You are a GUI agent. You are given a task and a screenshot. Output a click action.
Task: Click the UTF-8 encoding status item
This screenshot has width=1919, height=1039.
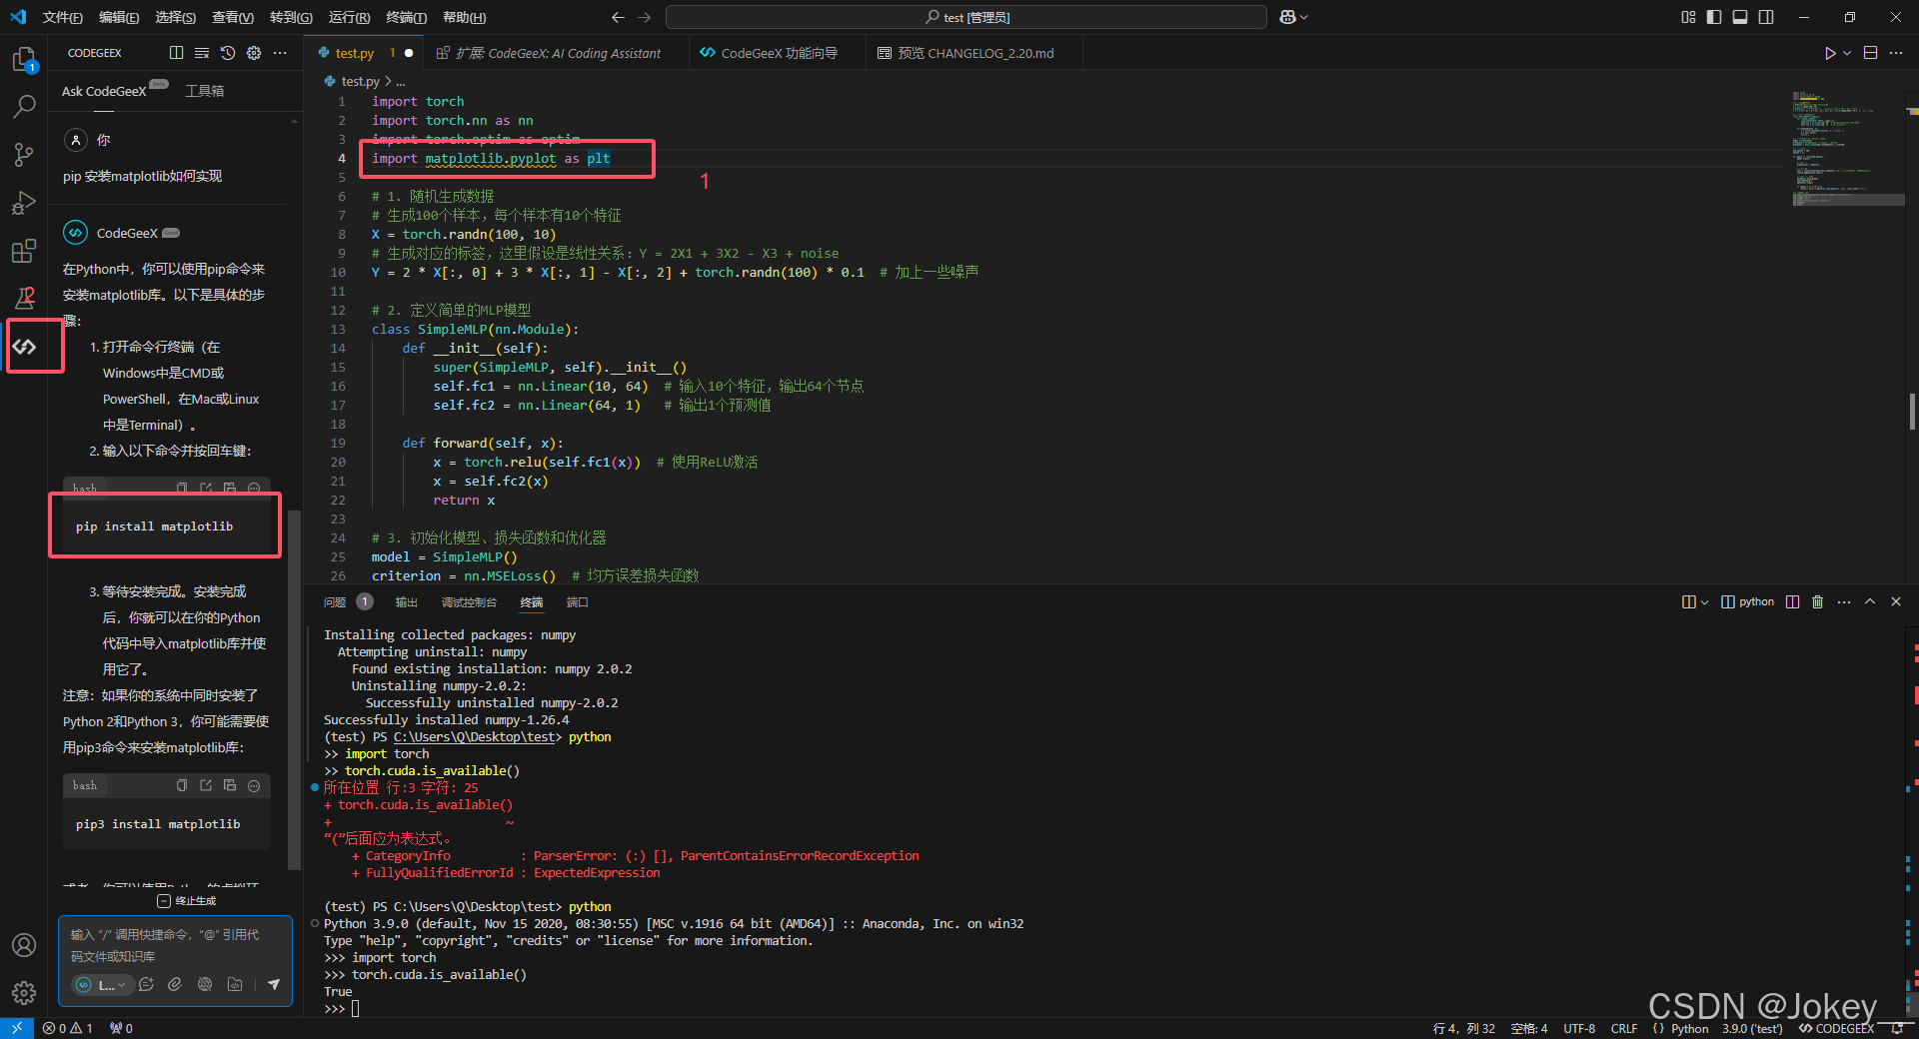coord(1579,1028)
